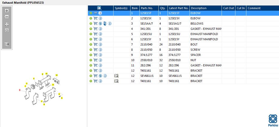Click the Perkins logo
279x127 pixels.
click(273, 120)
